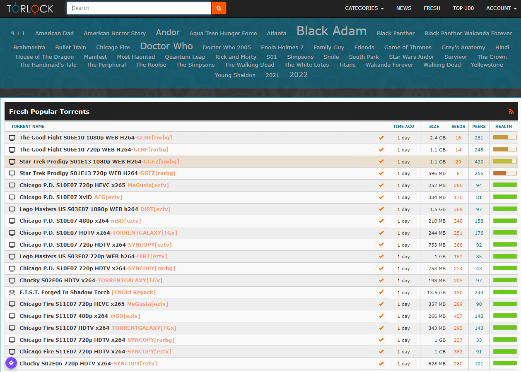521x372 pixels.
Task: Click the purple floating widget icon
Action: click(11, 363)
